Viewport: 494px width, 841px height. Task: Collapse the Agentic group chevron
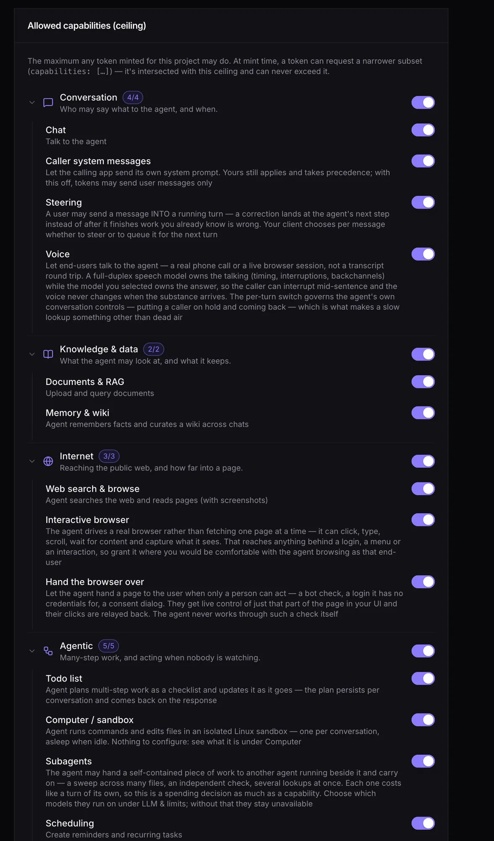(32, 651)
